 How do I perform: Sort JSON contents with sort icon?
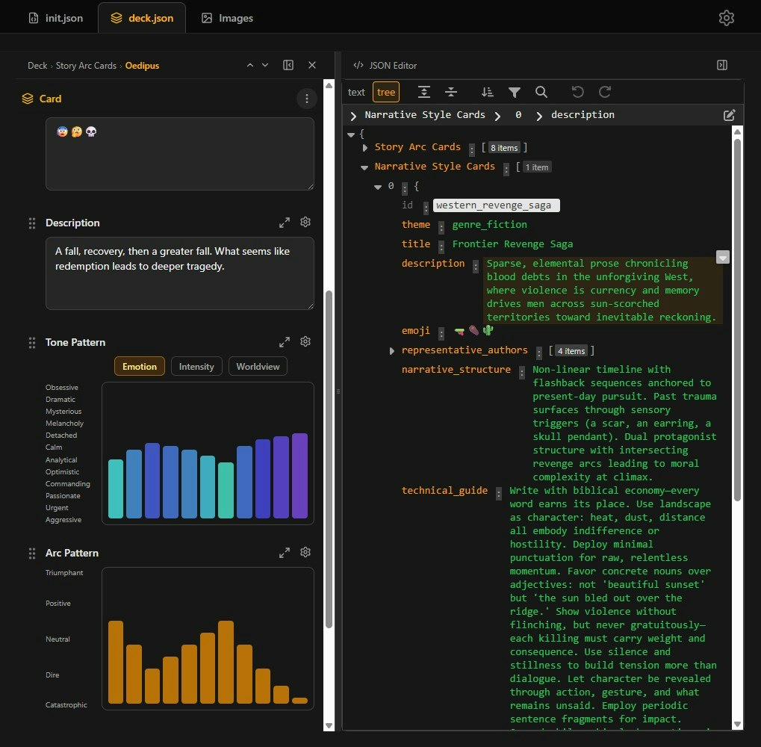pos(488,92)
